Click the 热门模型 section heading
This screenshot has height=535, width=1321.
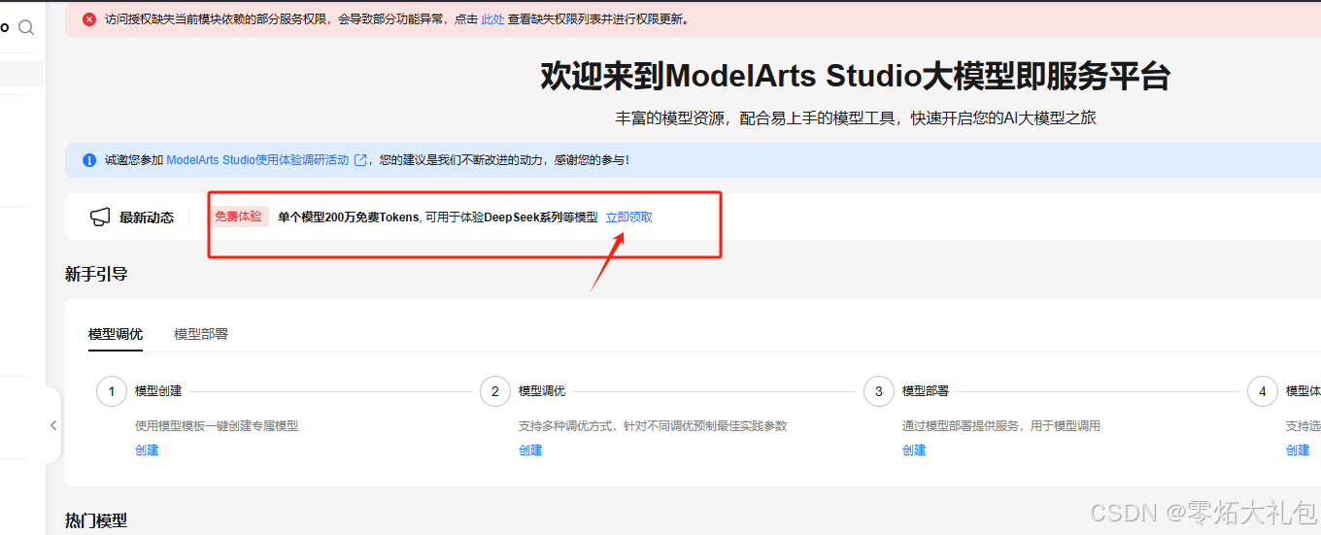pyautogui.click(x=96, y=521)
